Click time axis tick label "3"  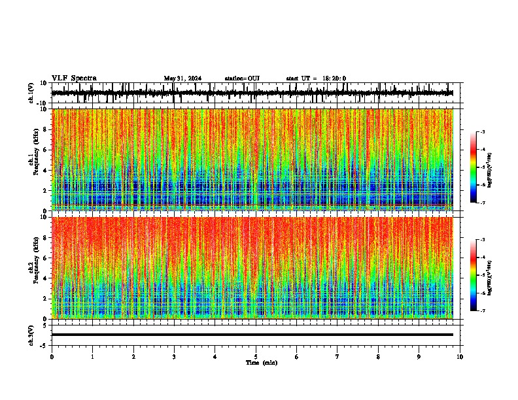click(174, 357)
